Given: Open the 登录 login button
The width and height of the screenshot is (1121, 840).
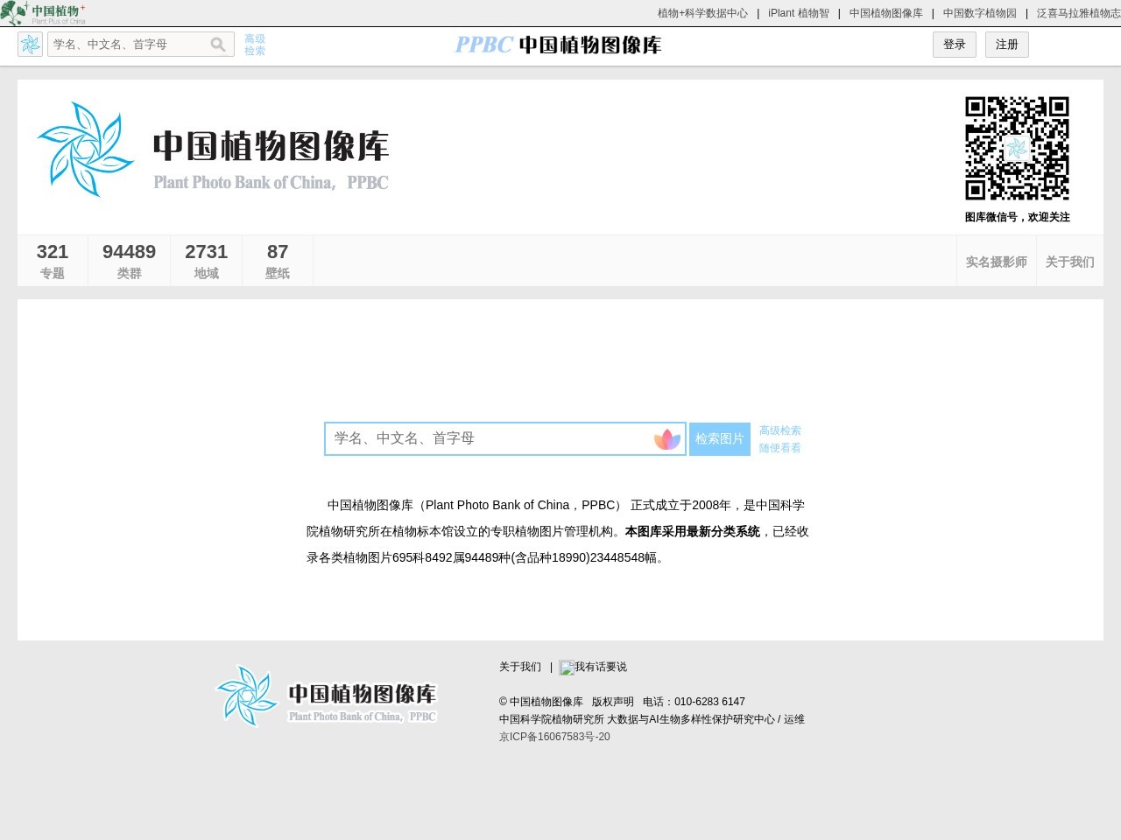Looking at the screenshot, I should pyautogui.click(x=954, y=44).
